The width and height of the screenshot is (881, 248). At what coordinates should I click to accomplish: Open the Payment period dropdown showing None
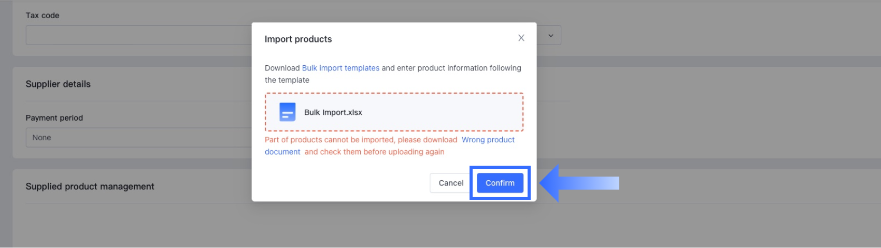point(138,138)
